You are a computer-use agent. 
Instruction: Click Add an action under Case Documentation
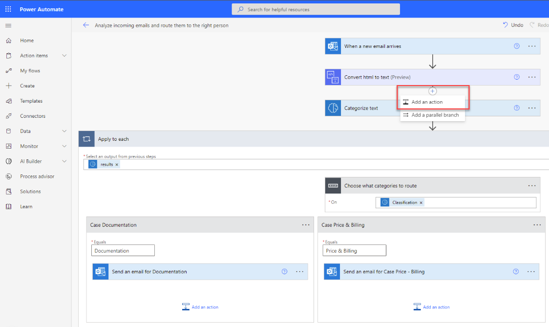(x=200, y=306)
